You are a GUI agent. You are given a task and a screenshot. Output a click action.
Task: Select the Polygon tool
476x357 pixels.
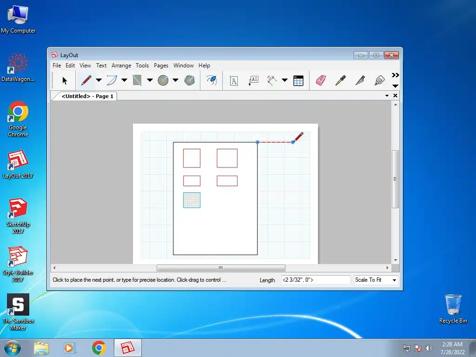(x=190, y=80)
